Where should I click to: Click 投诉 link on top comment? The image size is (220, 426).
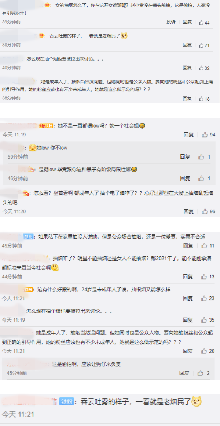[171, 22]
